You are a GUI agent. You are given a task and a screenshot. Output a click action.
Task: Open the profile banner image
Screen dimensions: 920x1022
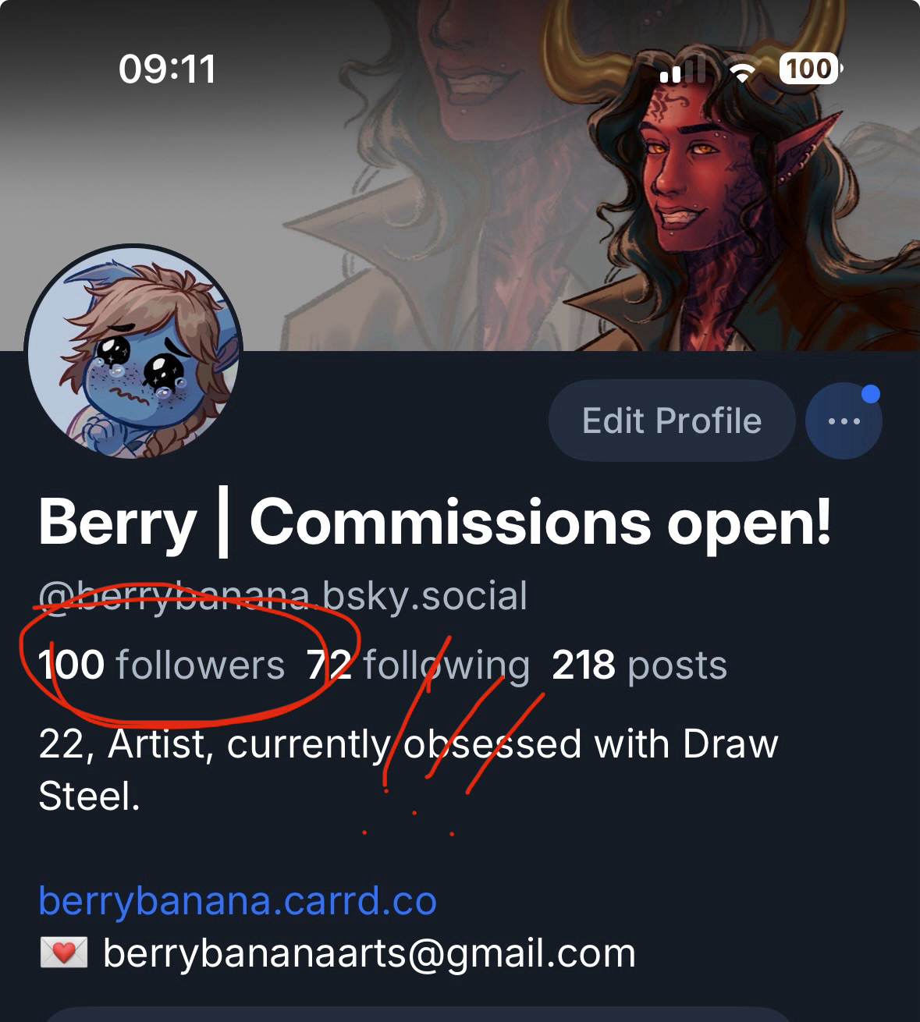click(460, 176)
